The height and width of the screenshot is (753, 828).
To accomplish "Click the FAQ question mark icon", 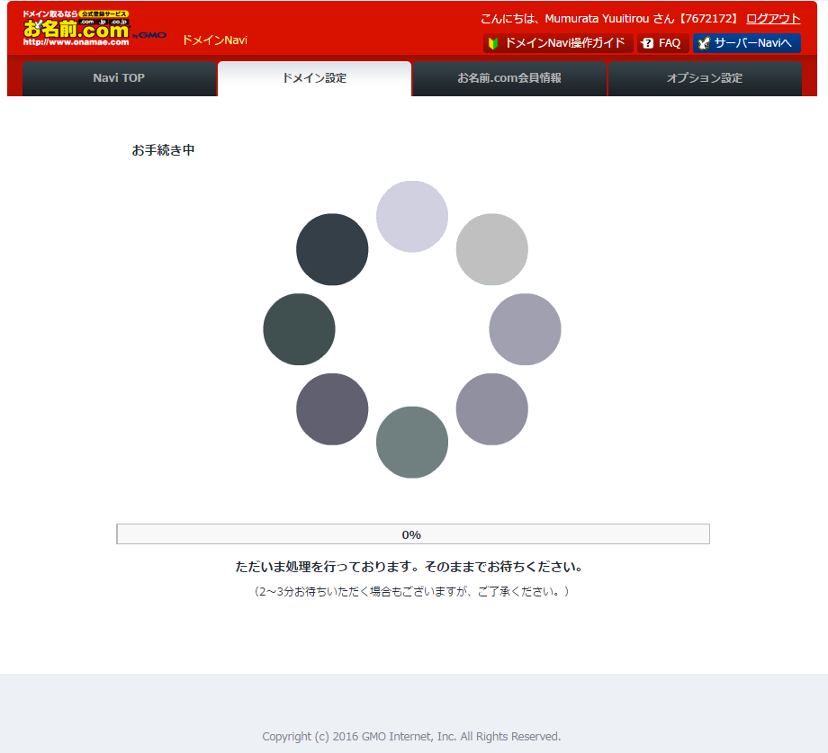I will point(648,43).
